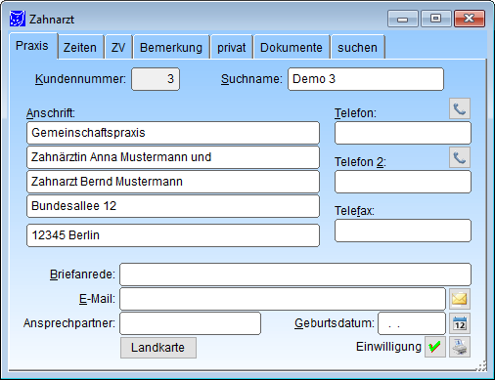Image resolution: width=495 pixels, height=380 pixels.
Task: Click into the Briefanrede field
Action: pos(295,274)
